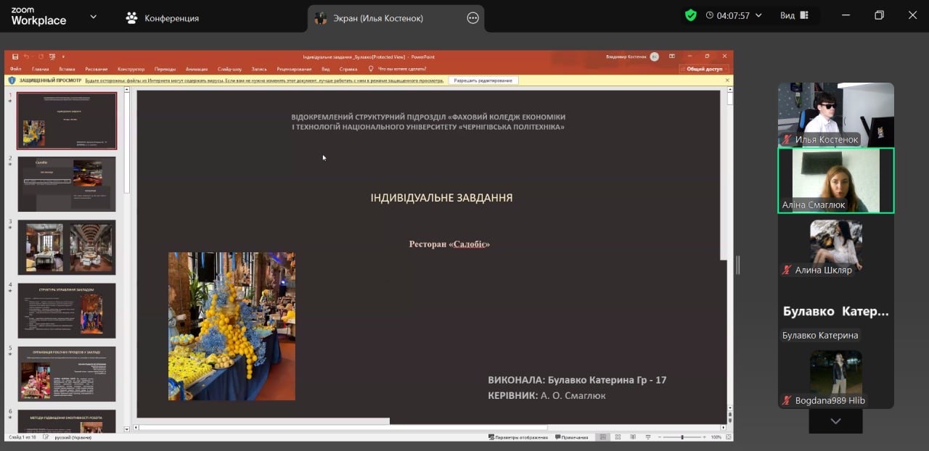The height and width of the screenshot is (451, 929).
Task: Click the Салобіє hyperlink on the slide
Action: click(x=470, y=244)
